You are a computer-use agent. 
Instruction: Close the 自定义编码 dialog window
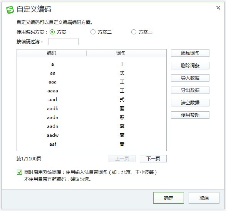[x=218, y=8]
